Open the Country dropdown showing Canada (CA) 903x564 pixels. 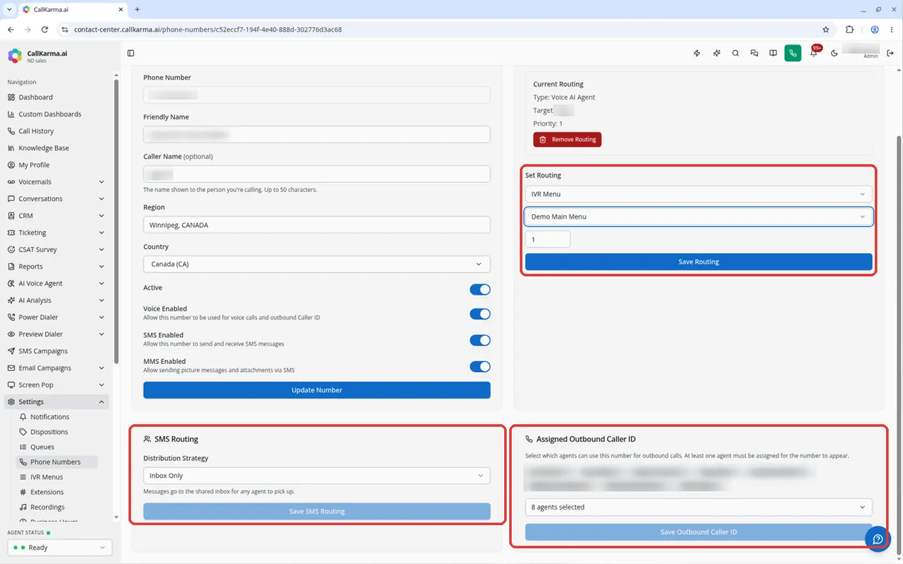(x=317, y=264)
